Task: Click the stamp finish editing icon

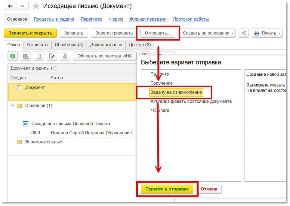Action: 65,56
